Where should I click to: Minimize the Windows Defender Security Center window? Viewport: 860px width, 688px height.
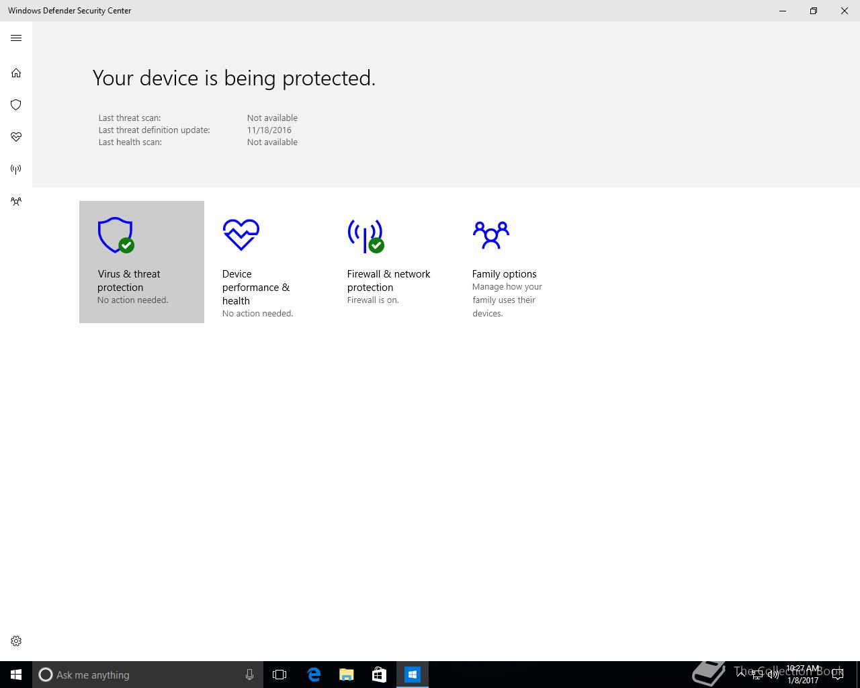tap(783, 11)
